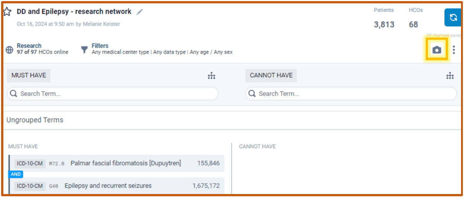Click the CANNOT HAVE header button
This screenshot has height=197, width=464.
271,75
